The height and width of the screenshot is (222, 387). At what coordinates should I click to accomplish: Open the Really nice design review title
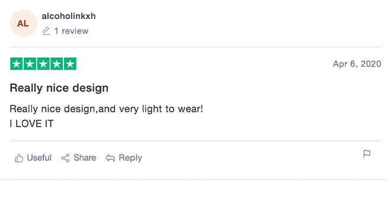(x=59, y=88)
